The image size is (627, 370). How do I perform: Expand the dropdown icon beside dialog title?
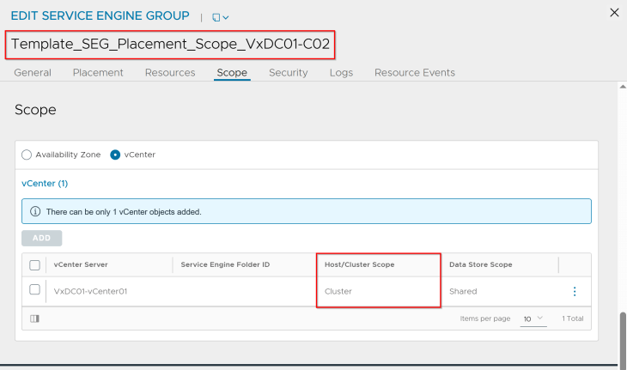(x=221, y=17)
